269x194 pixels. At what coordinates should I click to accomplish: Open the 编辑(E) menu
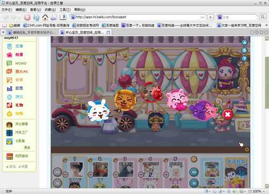[21, 10]
